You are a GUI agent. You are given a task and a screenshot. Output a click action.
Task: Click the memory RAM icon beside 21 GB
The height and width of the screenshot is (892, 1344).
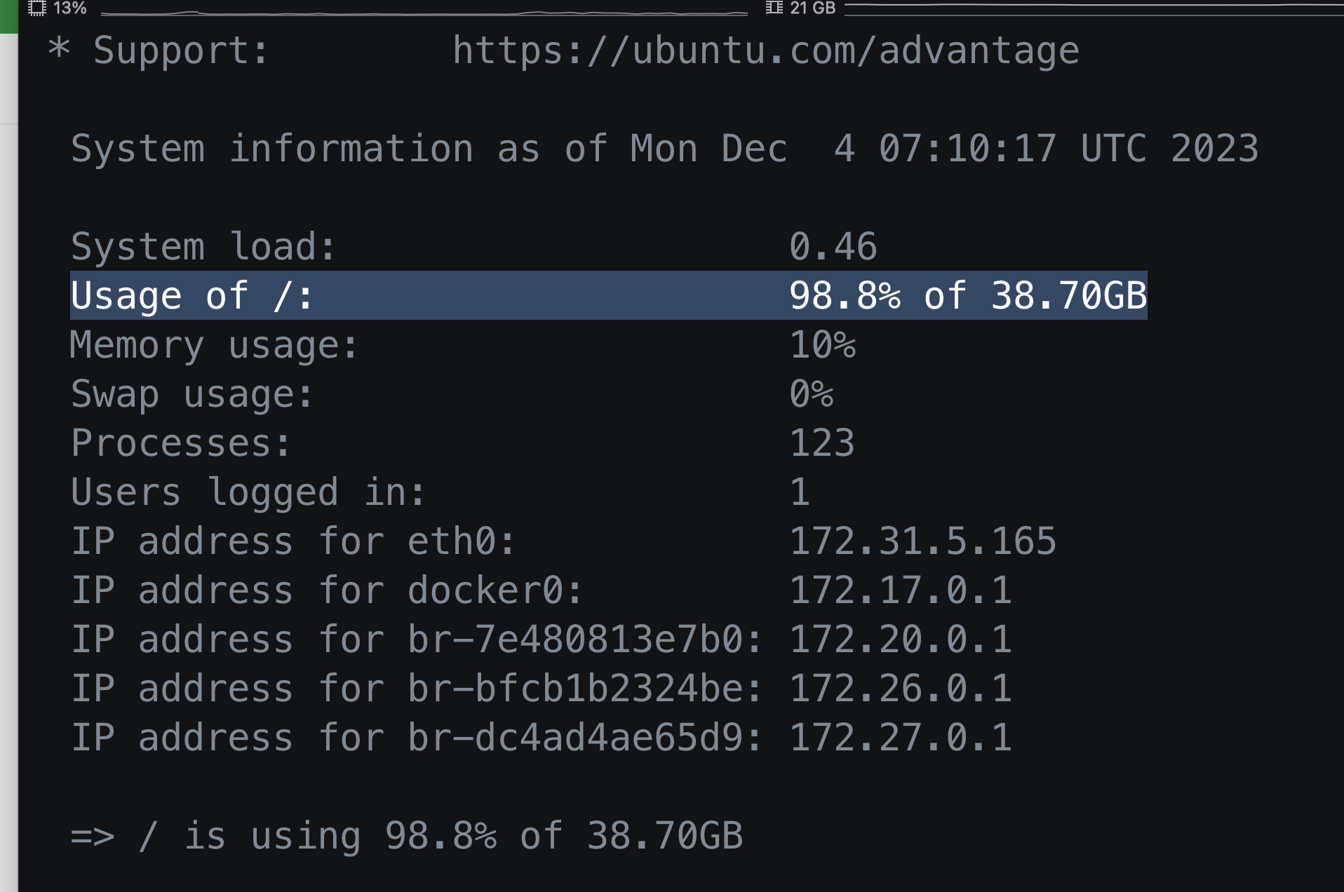[x=774, y=8]
